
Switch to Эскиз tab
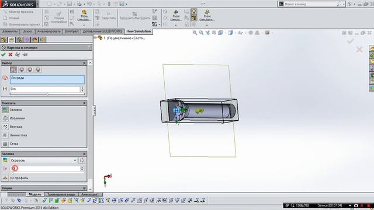point(27,32)
